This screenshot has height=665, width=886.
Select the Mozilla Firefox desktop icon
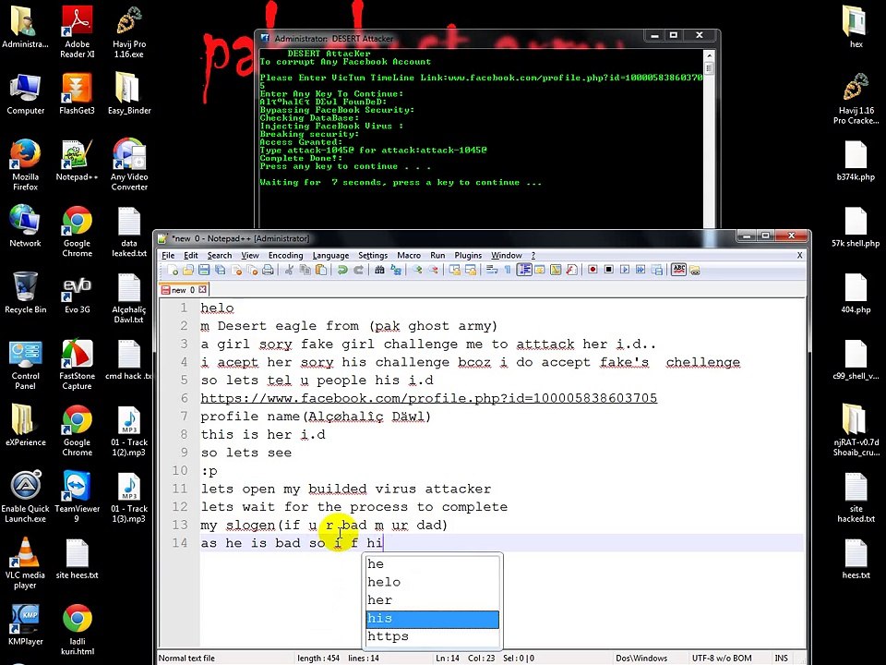coord(26,164)
